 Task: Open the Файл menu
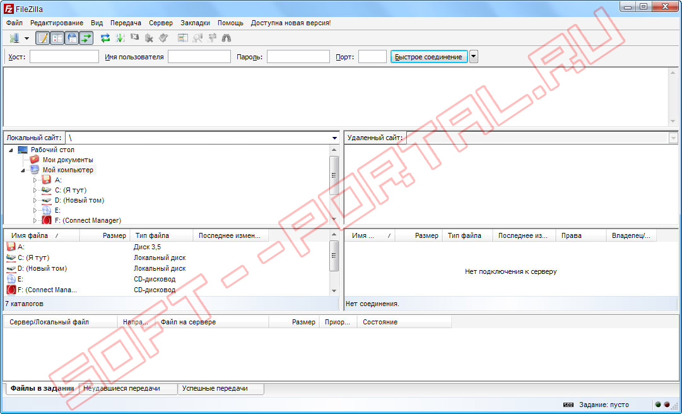coord(15,23)
